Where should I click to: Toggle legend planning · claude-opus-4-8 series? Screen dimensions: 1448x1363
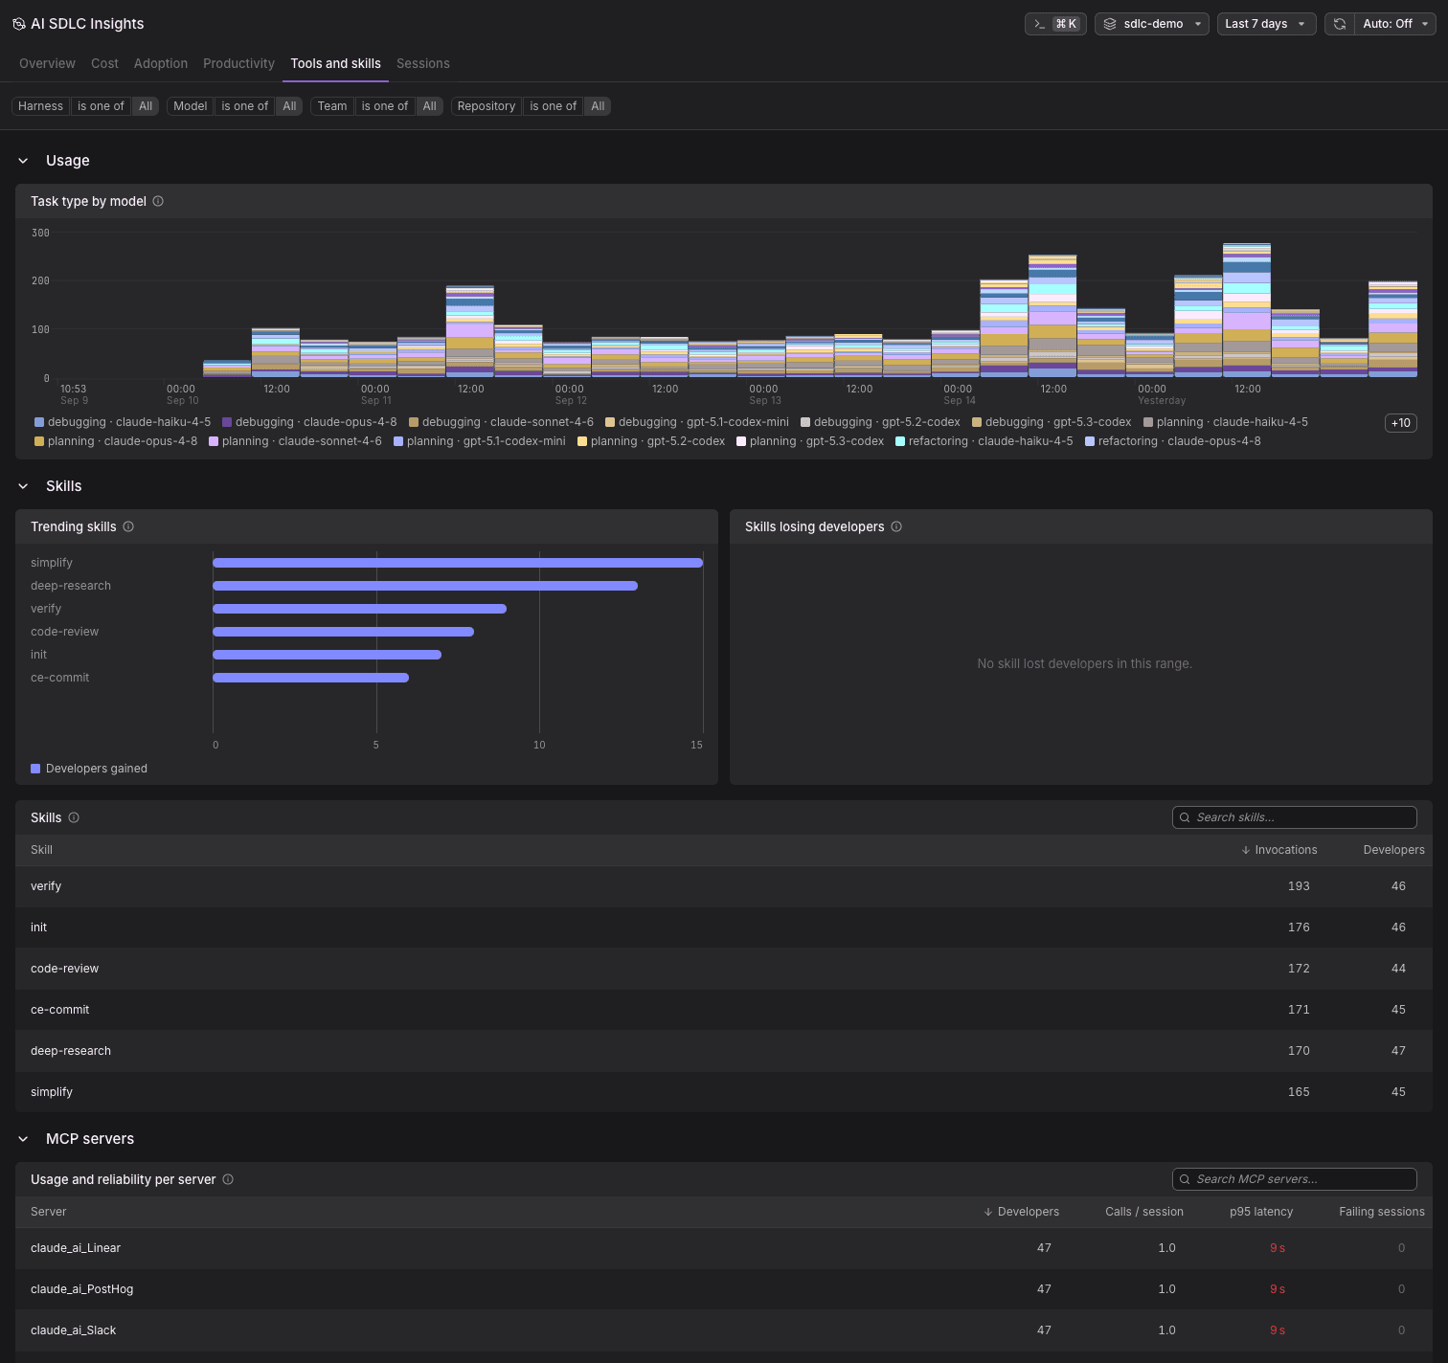point(116,441)
